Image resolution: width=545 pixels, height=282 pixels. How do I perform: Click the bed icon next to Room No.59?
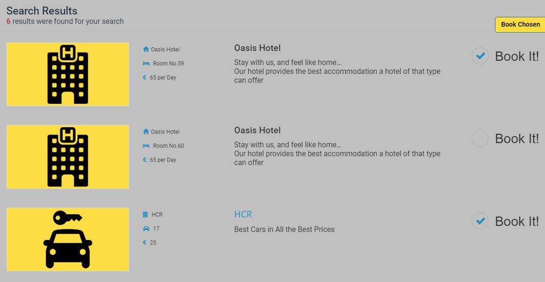coord(146,63)
